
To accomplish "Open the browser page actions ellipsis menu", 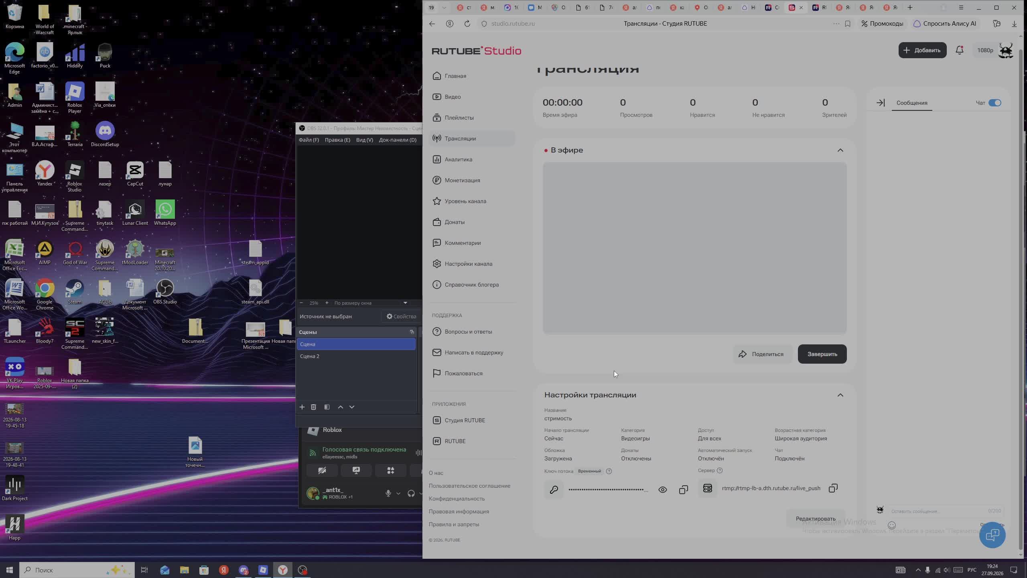I will tap(836, 24).
